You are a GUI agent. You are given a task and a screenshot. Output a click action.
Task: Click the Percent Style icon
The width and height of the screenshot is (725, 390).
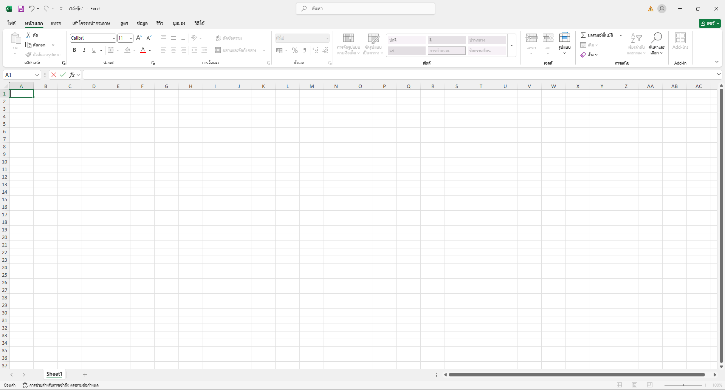coord(295,50)
